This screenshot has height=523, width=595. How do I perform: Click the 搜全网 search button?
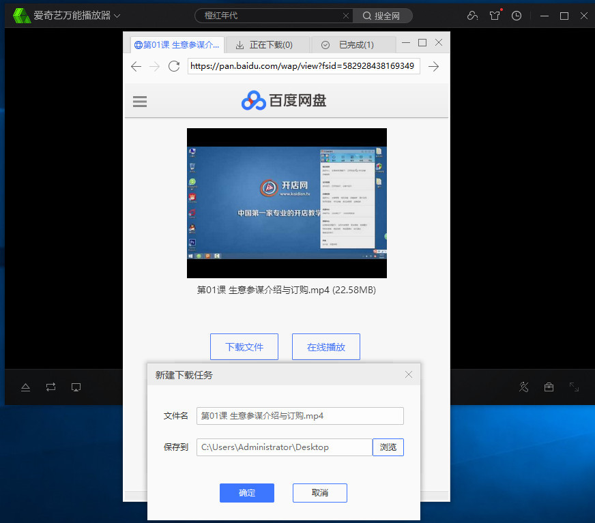pos(381,16)
